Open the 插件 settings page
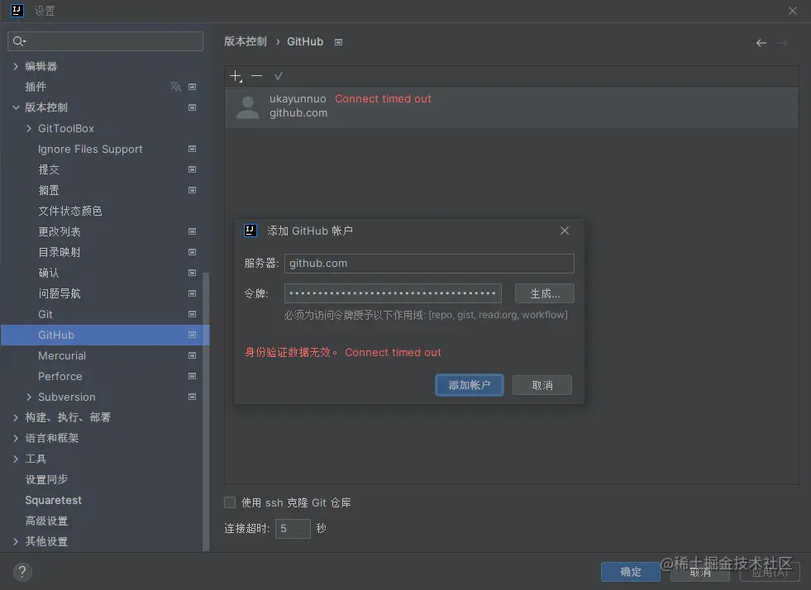This screenshot has width=811, height=590. tap(36, 87)
